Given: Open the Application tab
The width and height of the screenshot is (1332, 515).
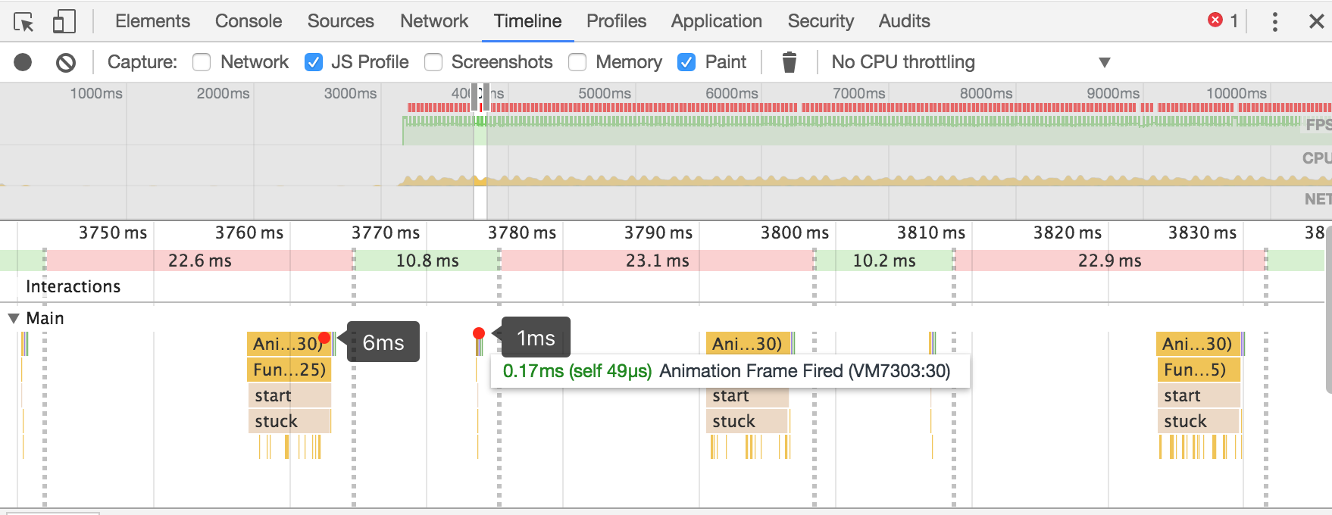Looking at the screenshot, I should click(x=716, y=21).
